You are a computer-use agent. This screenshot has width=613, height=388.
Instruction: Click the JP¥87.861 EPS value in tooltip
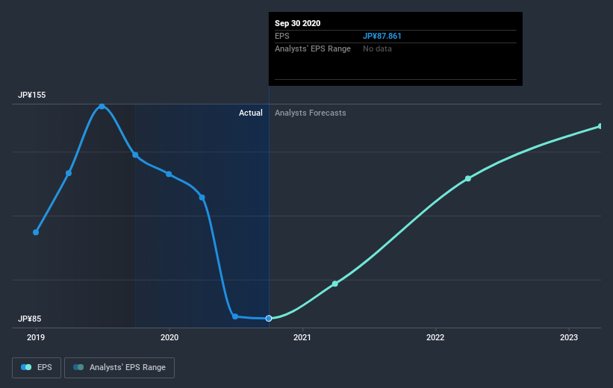click(x=382, y=36)
